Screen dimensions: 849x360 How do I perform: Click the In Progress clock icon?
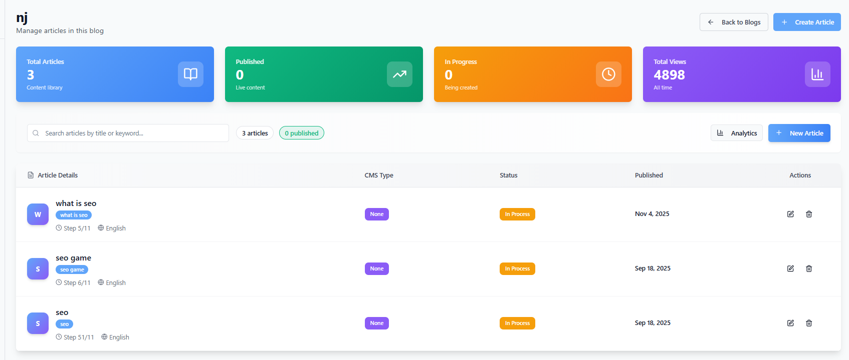[608, 74]
